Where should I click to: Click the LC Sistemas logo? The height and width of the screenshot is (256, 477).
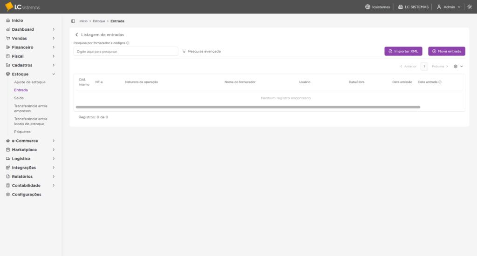coord(22,7)
